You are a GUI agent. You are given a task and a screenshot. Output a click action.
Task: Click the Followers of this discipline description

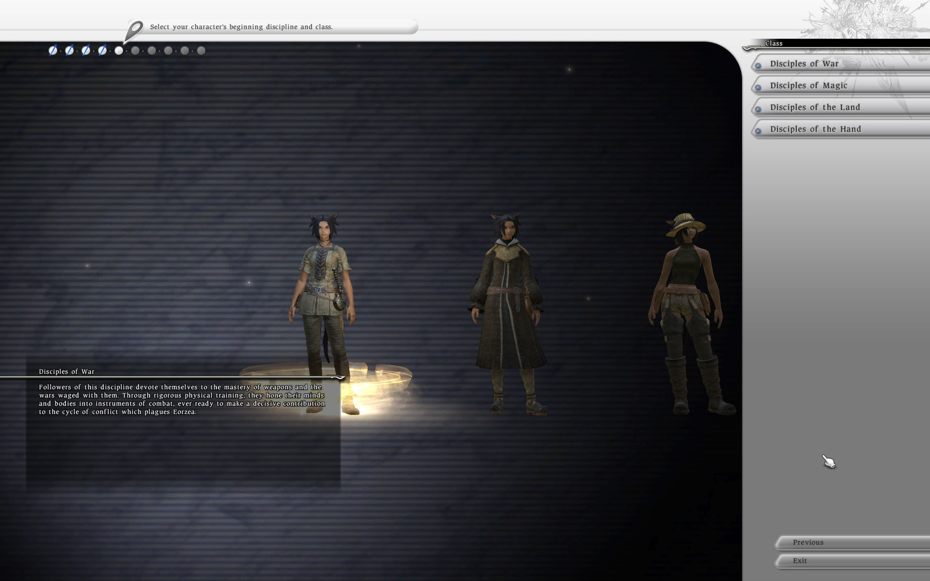point(182,399)
